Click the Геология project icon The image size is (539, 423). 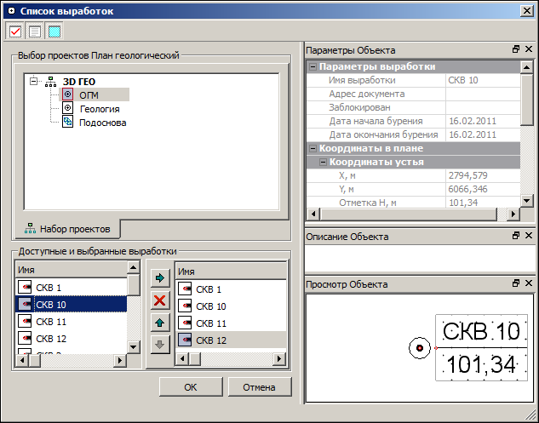pyautogui.click(x=68, y=108)
